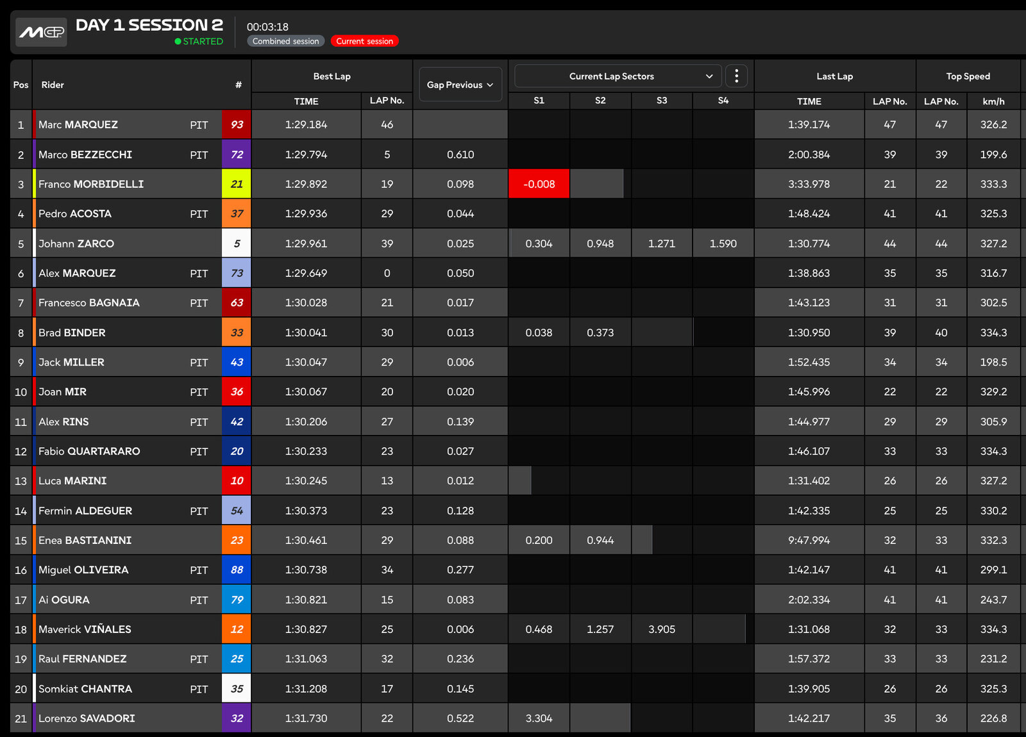Click the MotoGP logo icon
This screenshot has width=1026, height=737.
(41, 32)
